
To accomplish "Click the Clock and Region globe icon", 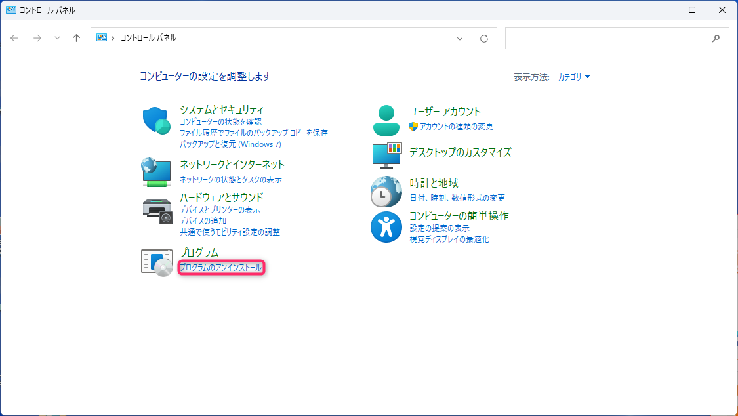I will [386, 192].
